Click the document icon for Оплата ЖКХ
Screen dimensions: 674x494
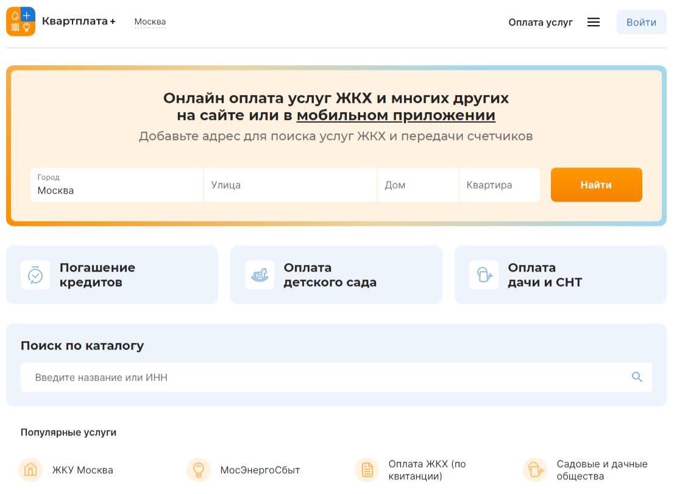(367, 470)
